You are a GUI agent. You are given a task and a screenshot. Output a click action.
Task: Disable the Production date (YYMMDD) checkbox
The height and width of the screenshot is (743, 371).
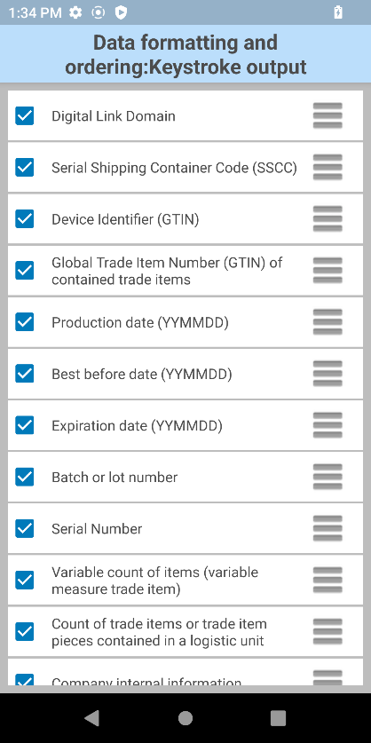click(x=25, y=322)
